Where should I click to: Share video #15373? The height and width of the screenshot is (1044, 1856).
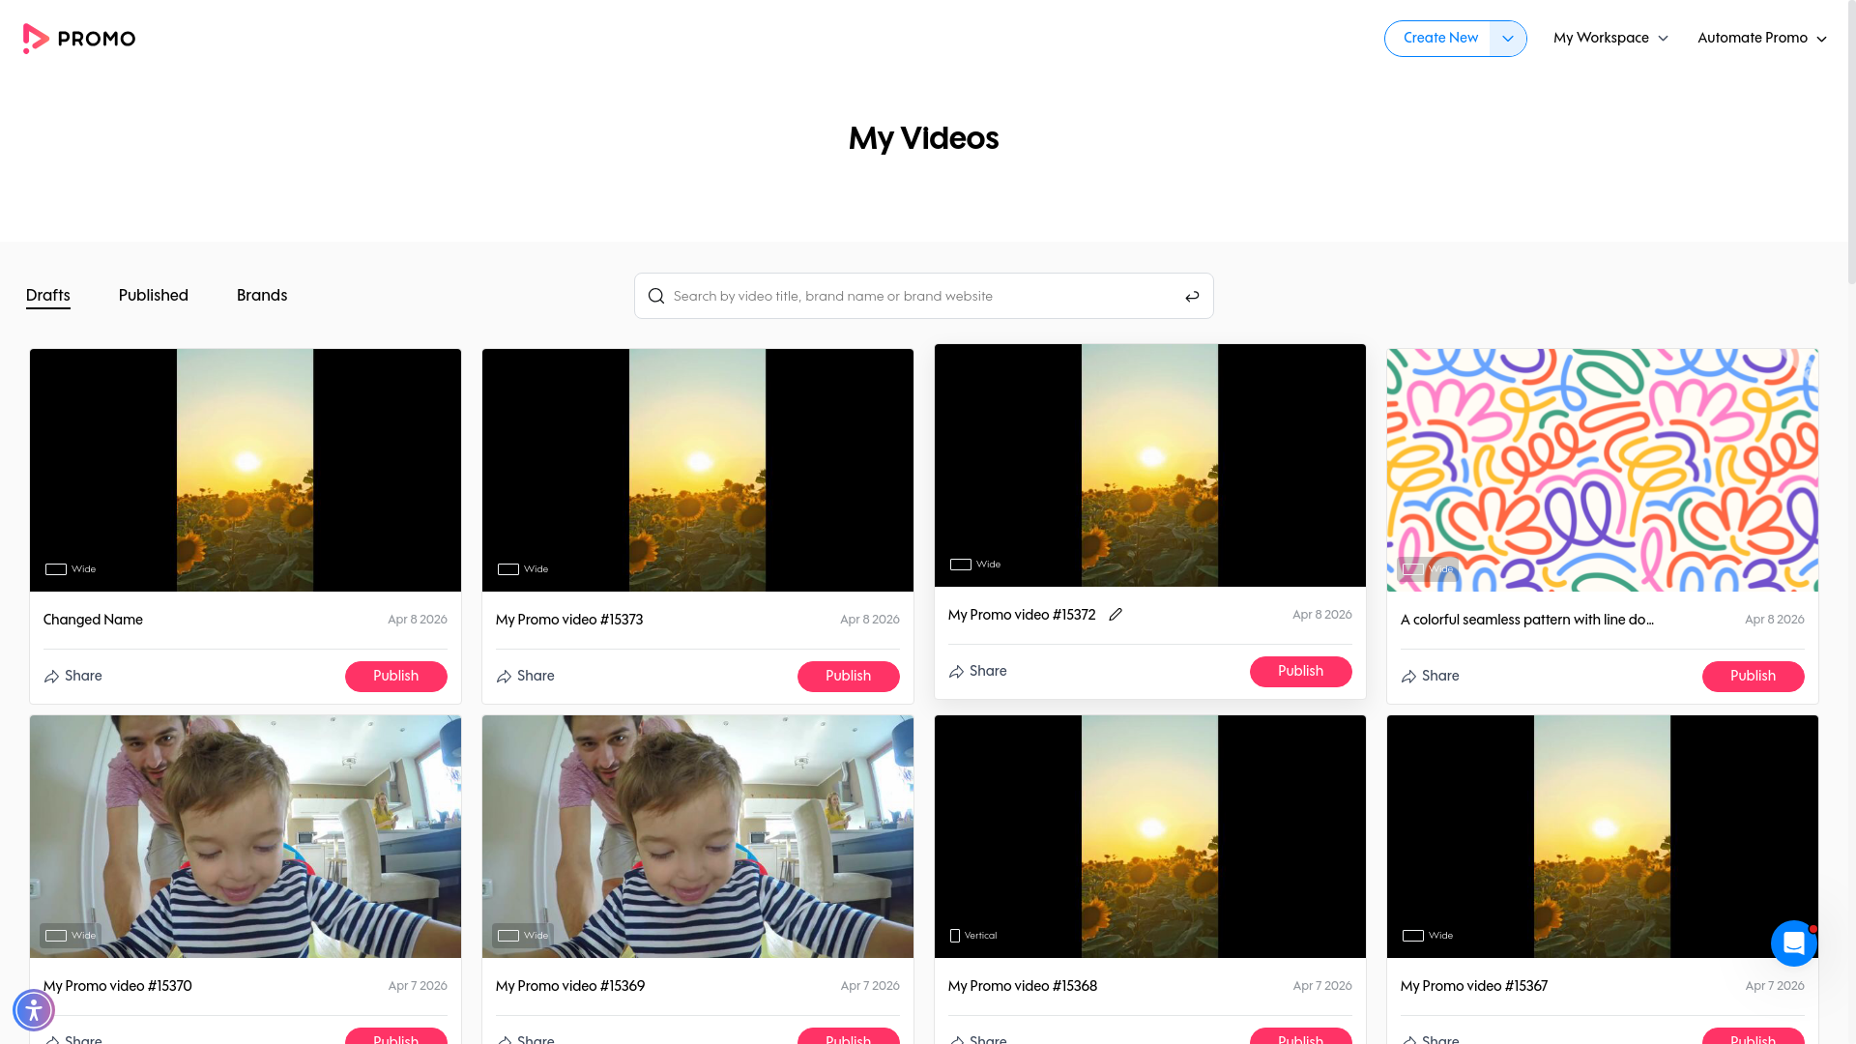525,676
